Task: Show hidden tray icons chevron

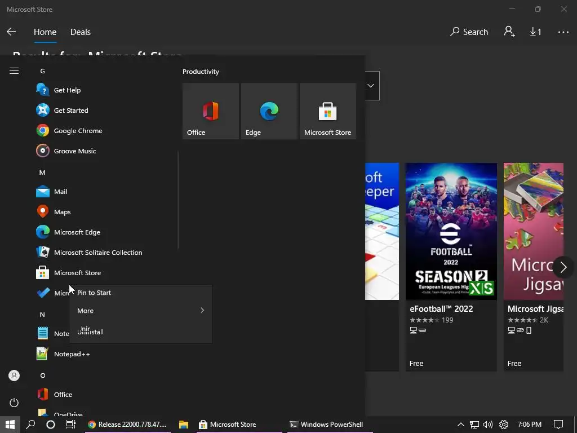Action: tap(460, 425)
